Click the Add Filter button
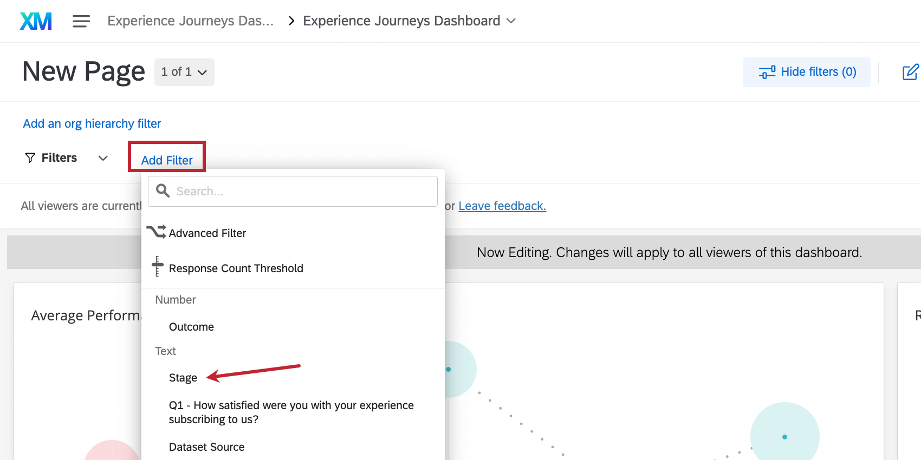This screenshot has height=460, width=921. click(166, 160)
